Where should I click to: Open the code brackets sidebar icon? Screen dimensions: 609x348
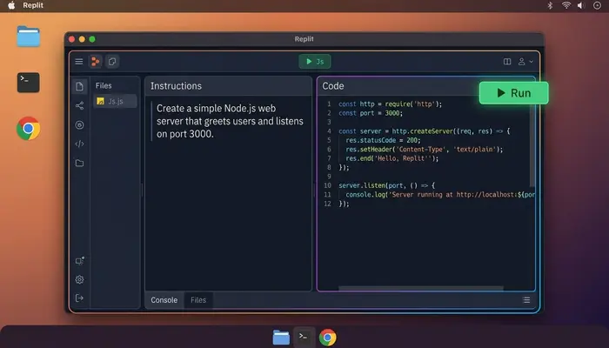[x=80, y=144]
